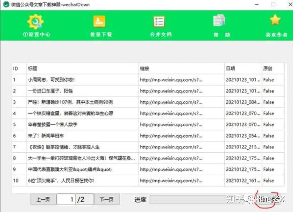Click the False value in row 9
Screen dimensions: 293x212
pyautogui.click(x=269, y=169)
